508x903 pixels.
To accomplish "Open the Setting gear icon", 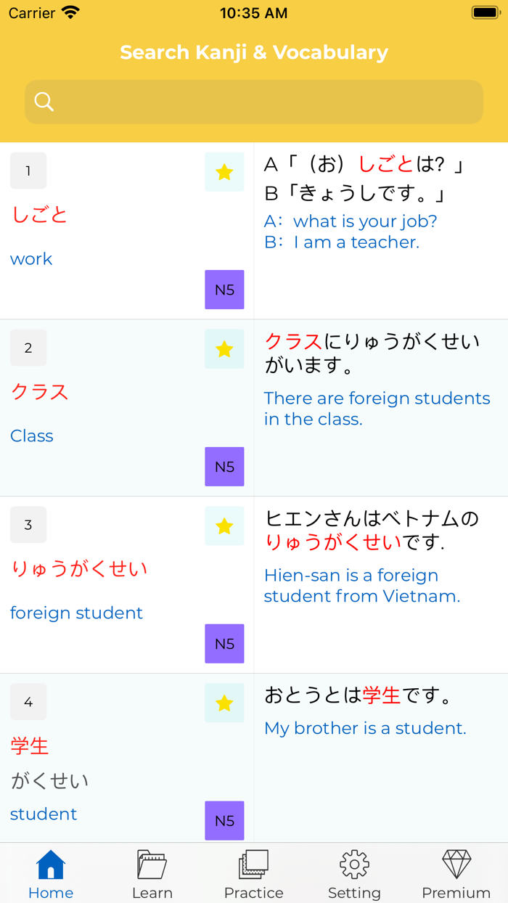I will pyautogui.click(x=355, y=865).
